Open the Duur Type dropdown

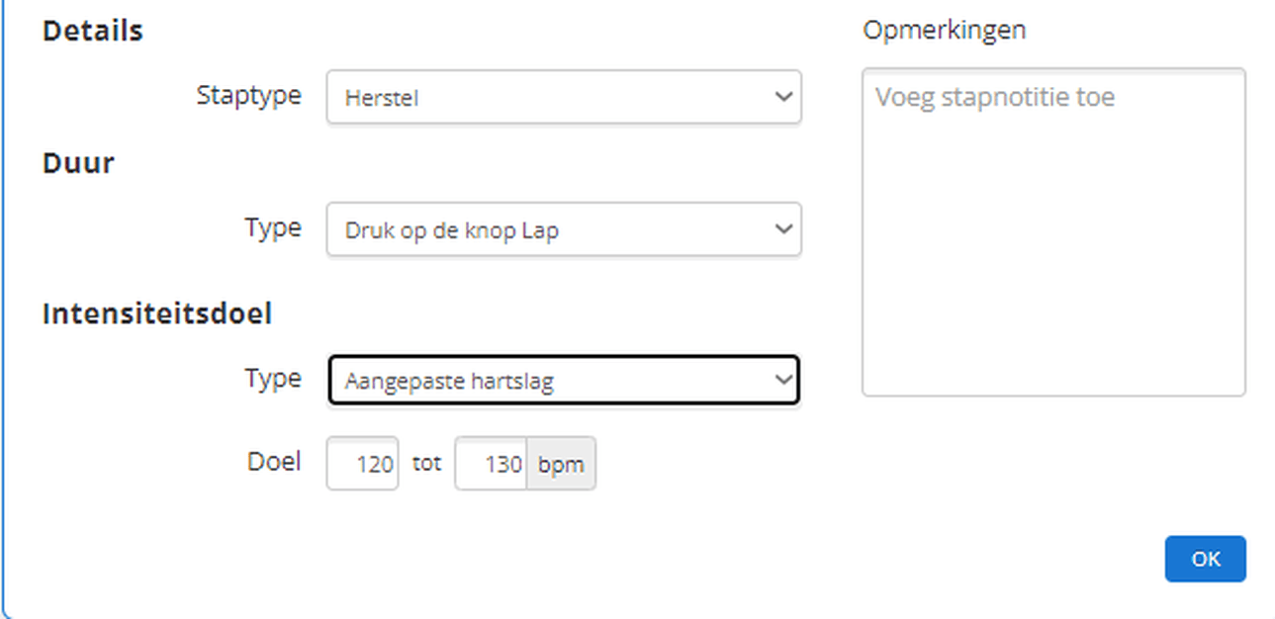click(554, 230)
